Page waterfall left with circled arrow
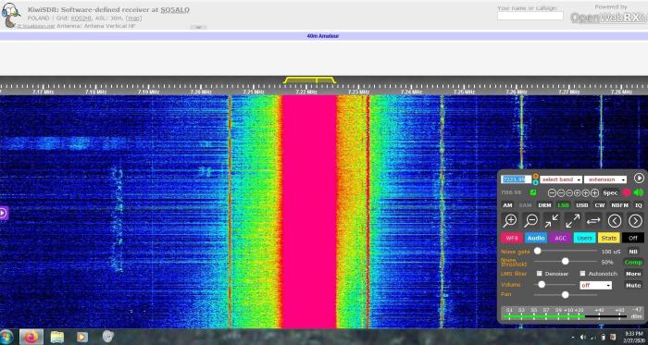Screen dimensions: 648x345 point(615,221)
